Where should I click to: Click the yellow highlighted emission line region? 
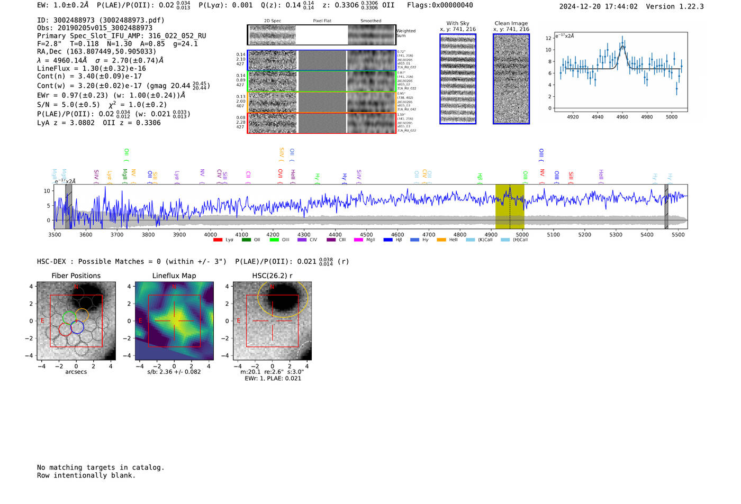coord(509,206)
